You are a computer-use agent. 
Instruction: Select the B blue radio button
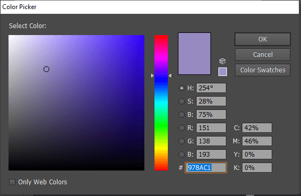click(x=182, y=155)
